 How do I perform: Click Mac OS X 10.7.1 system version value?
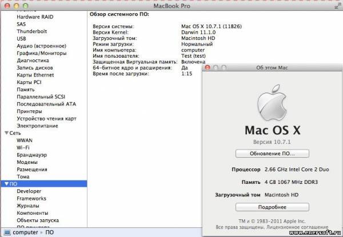[212, 26]
